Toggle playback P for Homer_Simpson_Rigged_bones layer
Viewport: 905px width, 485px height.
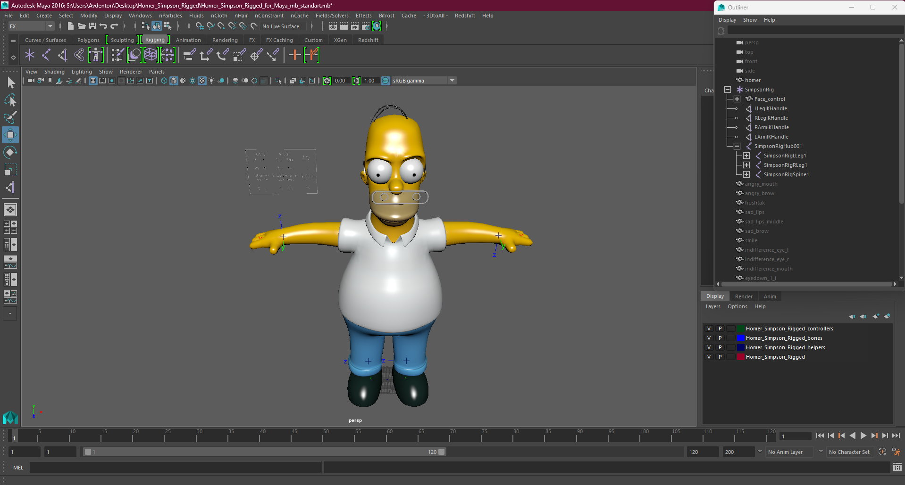click(x=720, y=338)
